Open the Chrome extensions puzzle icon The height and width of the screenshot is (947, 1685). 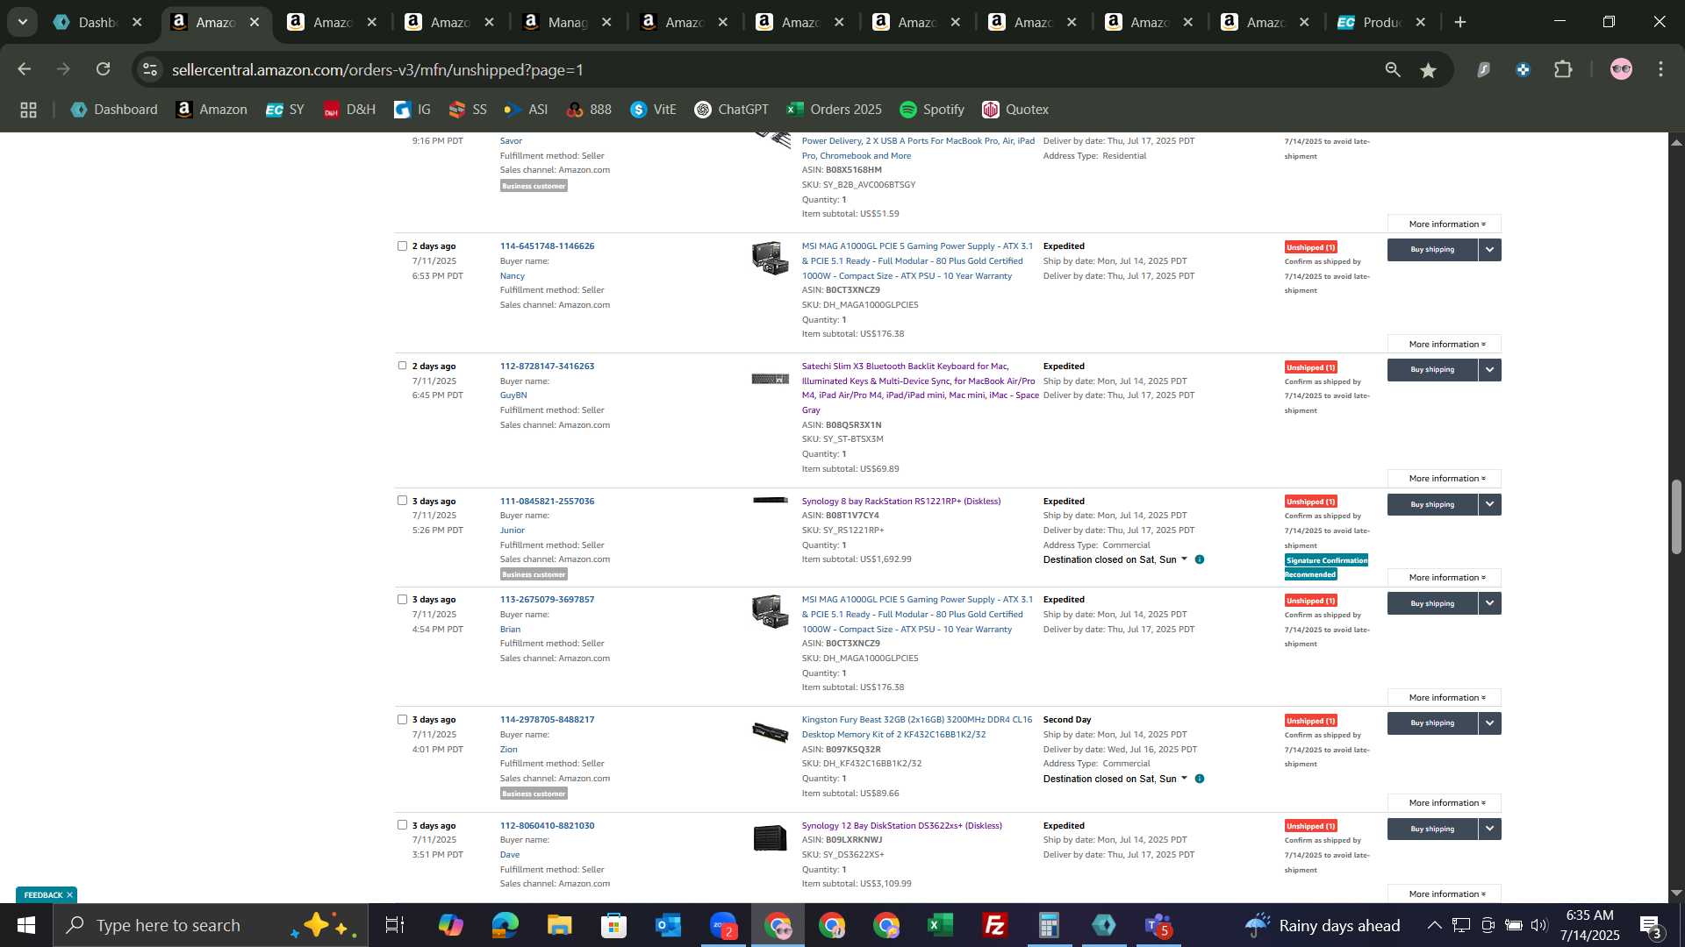(1563, 69)
